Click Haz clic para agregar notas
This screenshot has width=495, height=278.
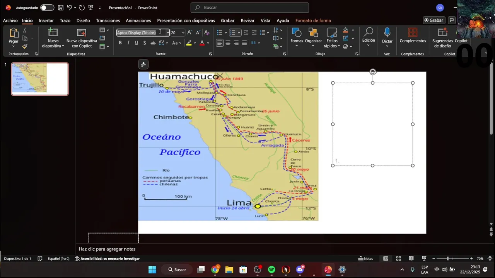pyautogui.click(x=107, y=249)
